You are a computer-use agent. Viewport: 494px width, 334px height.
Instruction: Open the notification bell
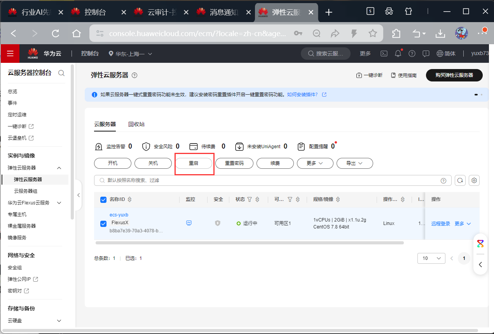point(398,54)
